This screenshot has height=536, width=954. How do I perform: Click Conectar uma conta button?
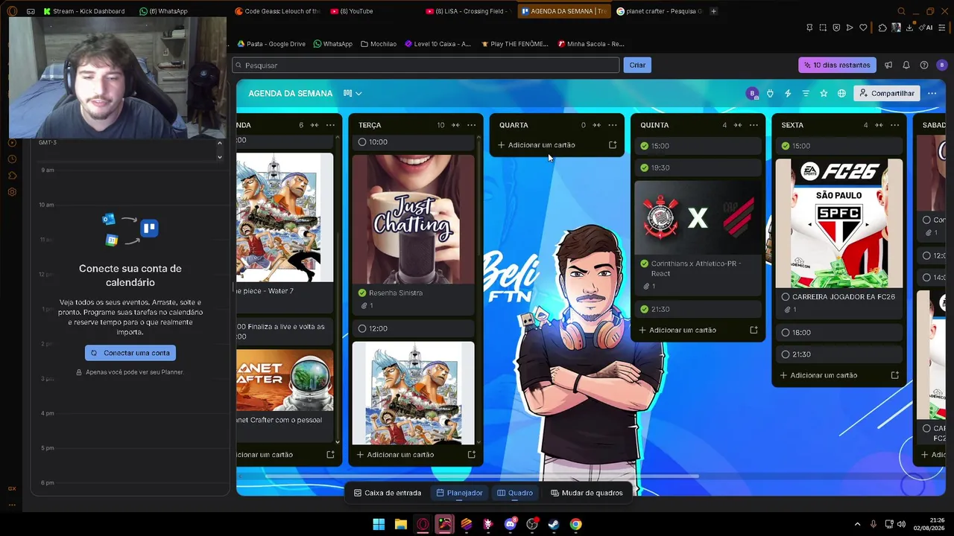coord(130,353)
